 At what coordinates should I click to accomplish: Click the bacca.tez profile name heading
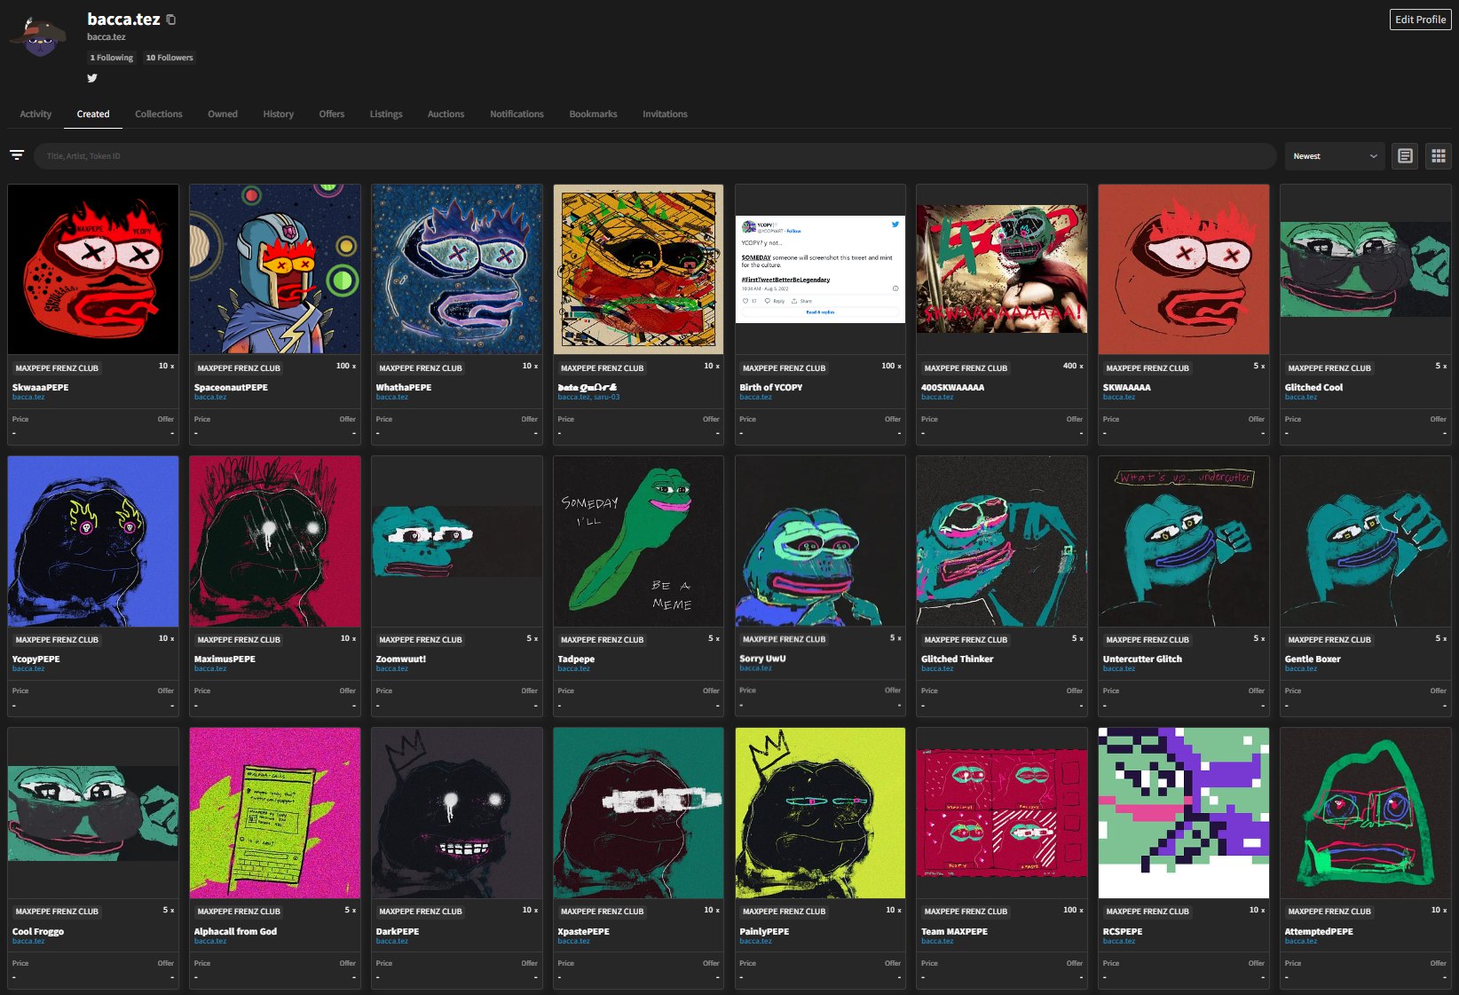[x=123, y=19]
